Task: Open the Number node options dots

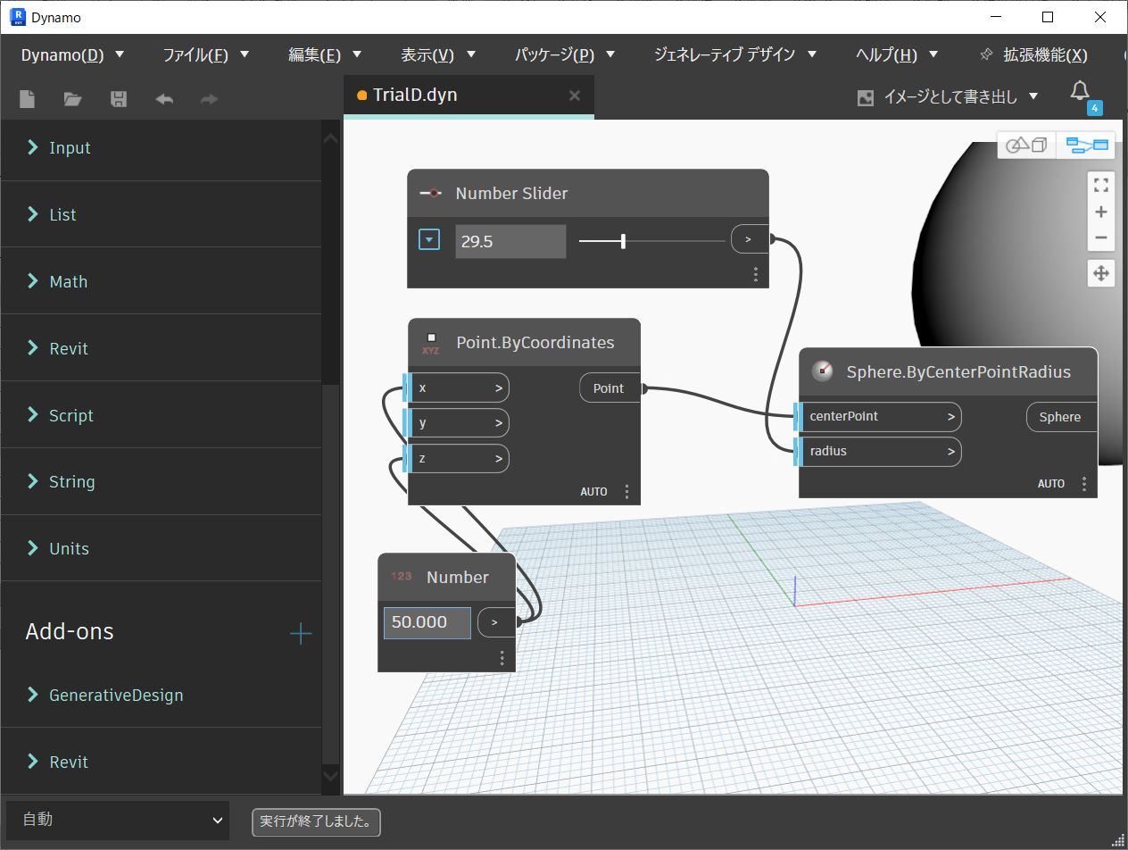Action: point(502,658)
